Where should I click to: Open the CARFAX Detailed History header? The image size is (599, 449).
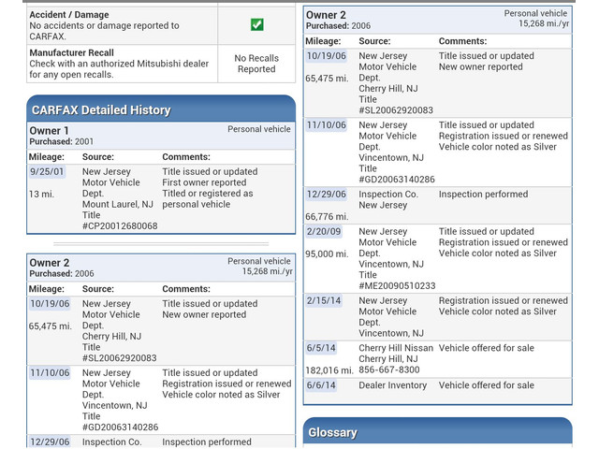[x=101, y=109]
